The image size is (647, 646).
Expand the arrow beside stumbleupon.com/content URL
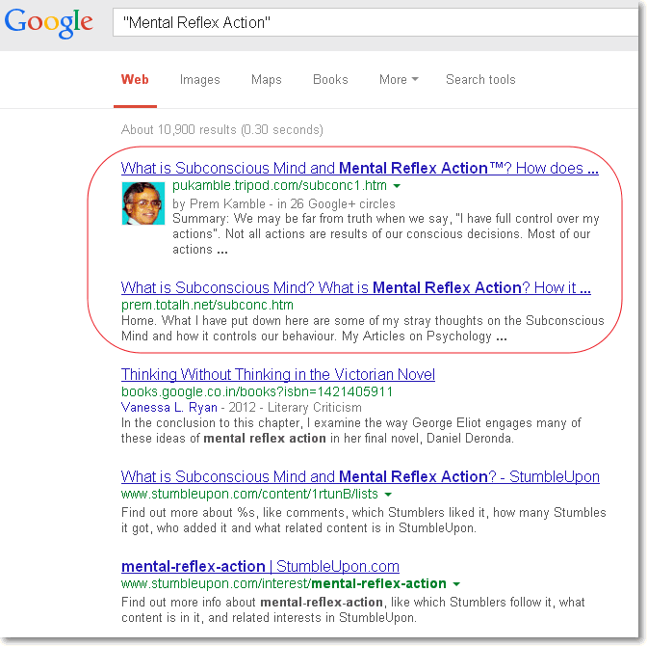click(x=387, y=495)
